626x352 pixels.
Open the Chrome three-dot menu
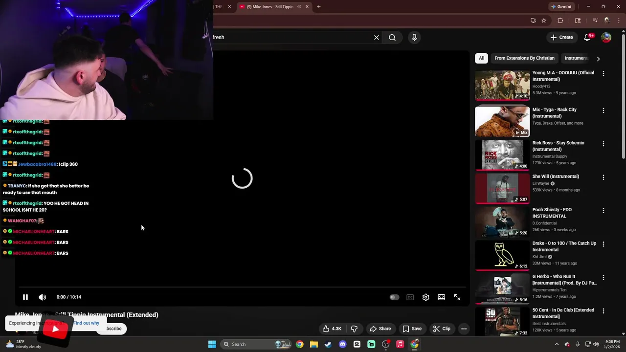pos(619,21)
